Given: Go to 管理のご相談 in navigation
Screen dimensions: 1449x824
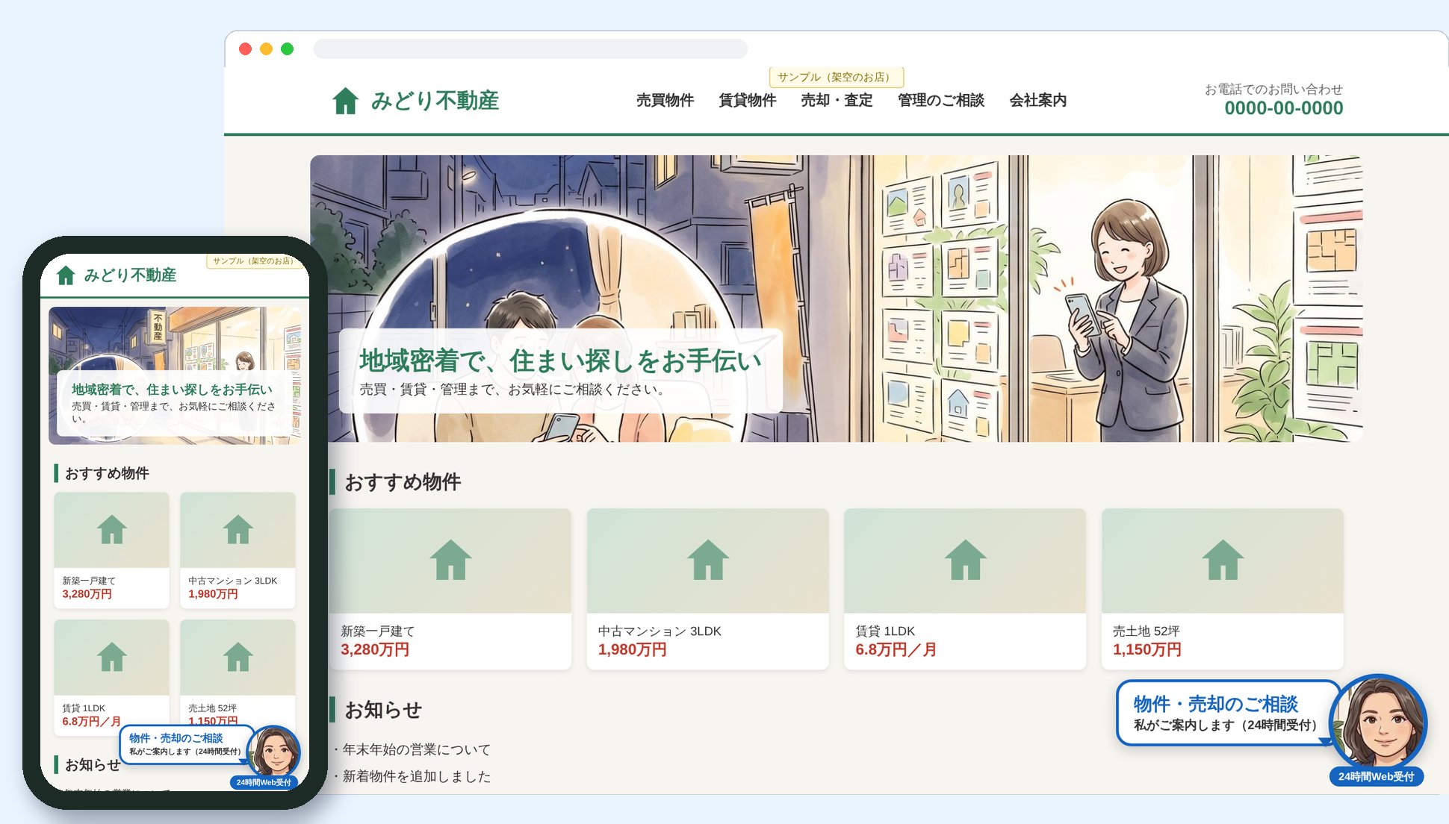Looking at the screenshot, I should (941, 100).
